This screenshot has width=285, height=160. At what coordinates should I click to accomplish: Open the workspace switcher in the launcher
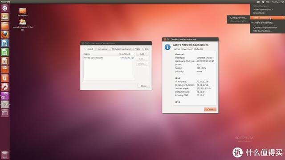click(x=5, y=113)
